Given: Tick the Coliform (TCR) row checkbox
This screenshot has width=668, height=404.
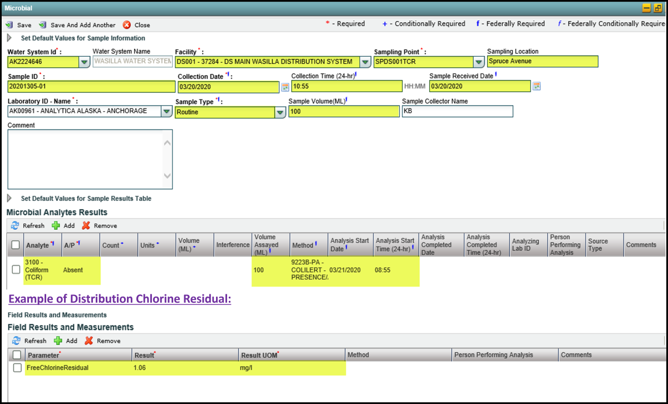Looking at the screenshot, I should [16, 270].
